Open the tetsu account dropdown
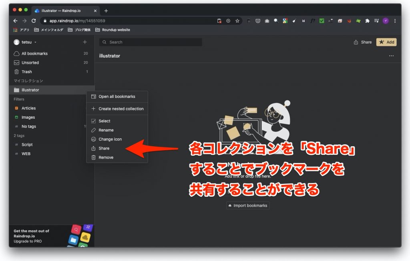 tap(25, 42)
